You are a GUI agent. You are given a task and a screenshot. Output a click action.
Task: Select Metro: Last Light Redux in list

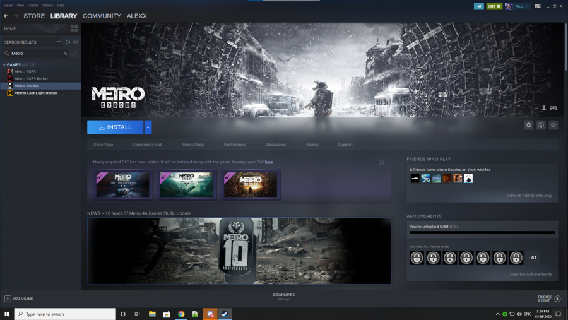35,93
